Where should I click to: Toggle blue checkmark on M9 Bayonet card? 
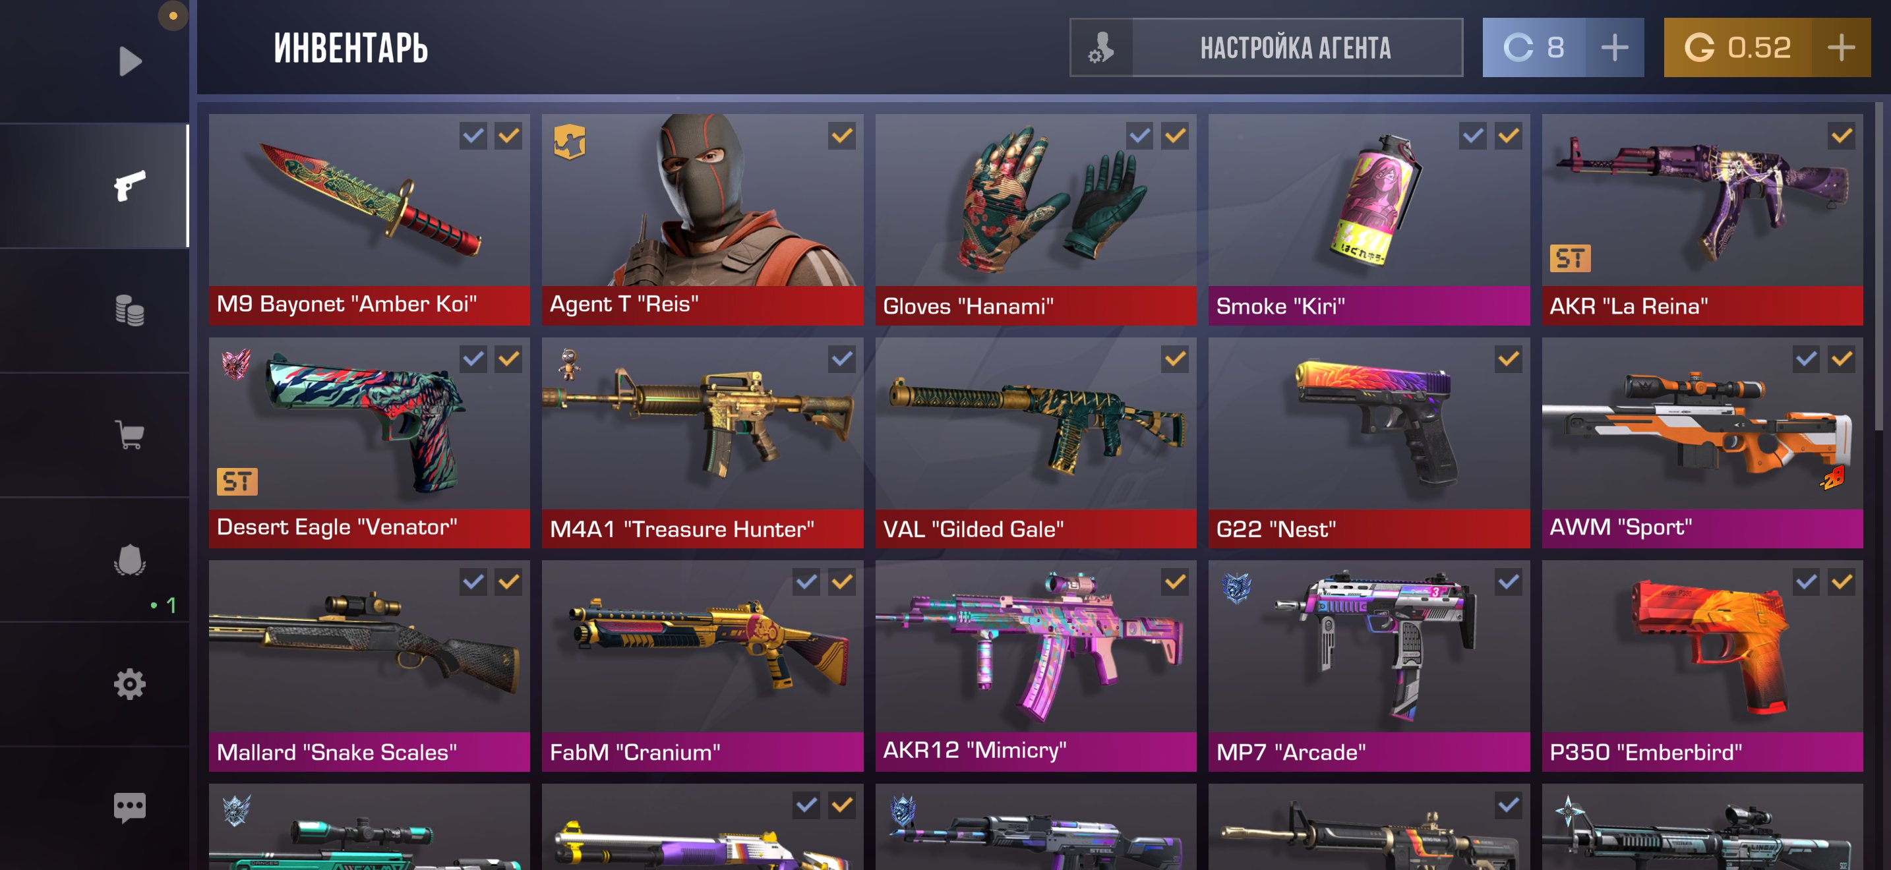[473, 136]
